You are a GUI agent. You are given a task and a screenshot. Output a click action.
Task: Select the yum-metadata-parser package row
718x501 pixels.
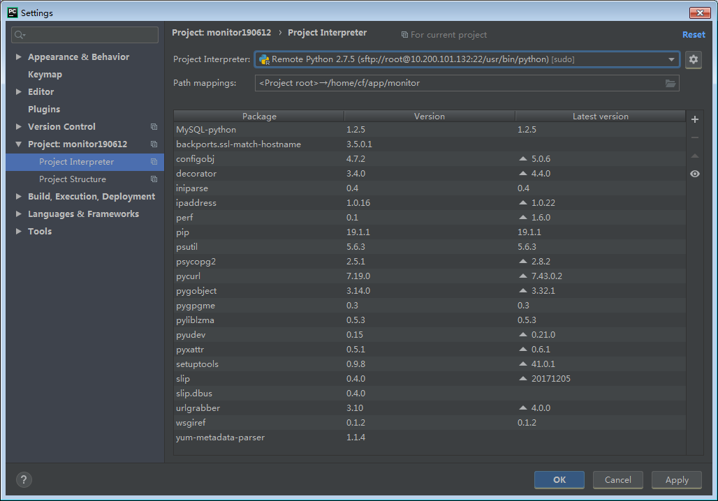click(x=430, y=437)
